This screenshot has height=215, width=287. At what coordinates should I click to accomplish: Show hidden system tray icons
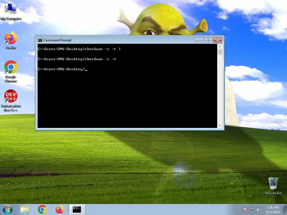point(238,210)
